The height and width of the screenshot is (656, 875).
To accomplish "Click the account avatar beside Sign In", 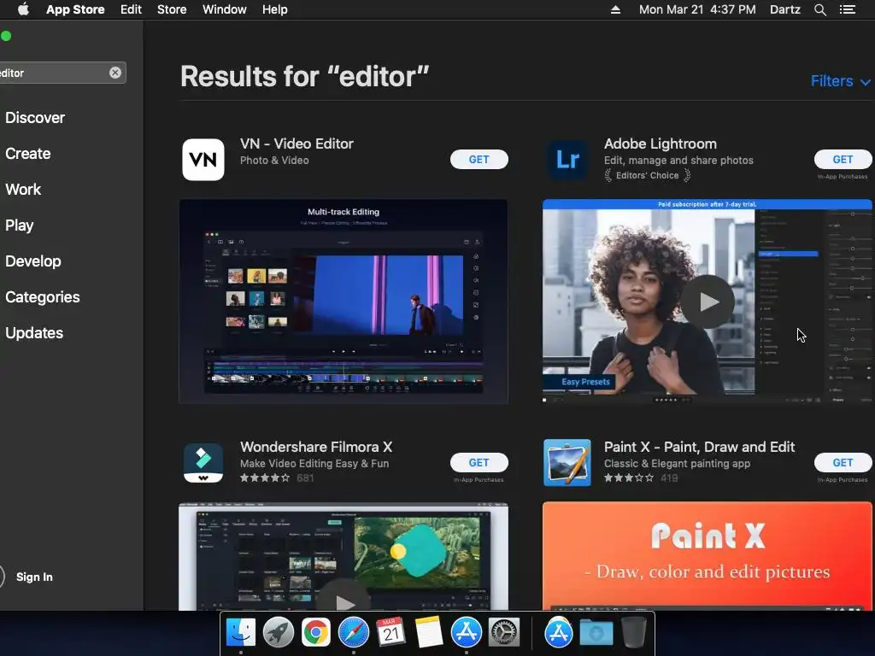I will point(2,577).
